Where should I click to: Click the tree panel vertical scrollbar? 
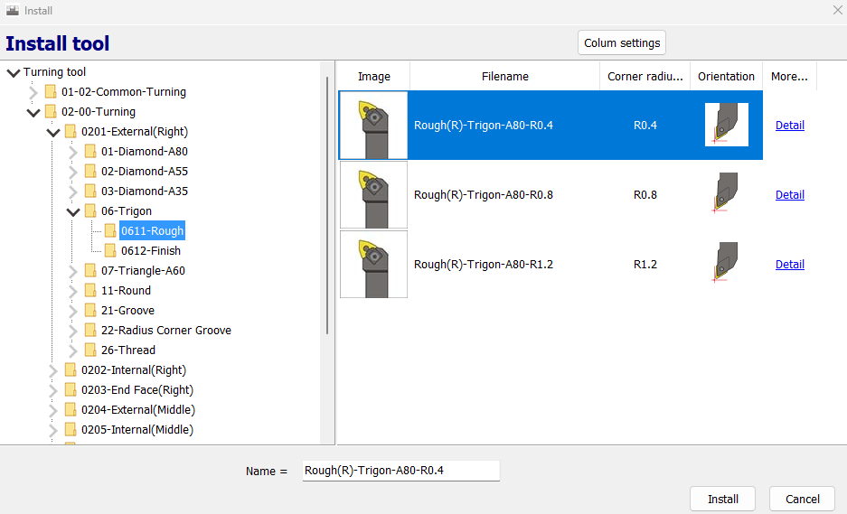tap(327, 205)
